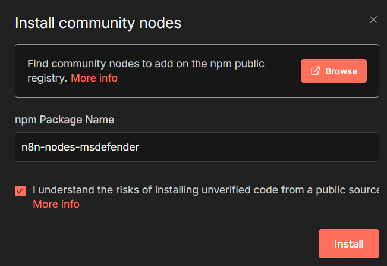Open More info about community nodes registry
The image size is (387, 266).
point(94,78)
